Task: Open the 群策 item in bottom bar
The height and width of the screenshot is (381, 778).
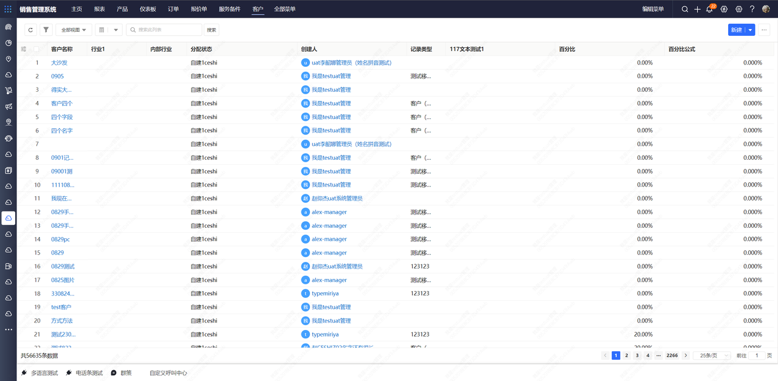Action: (x=125, y=373)
